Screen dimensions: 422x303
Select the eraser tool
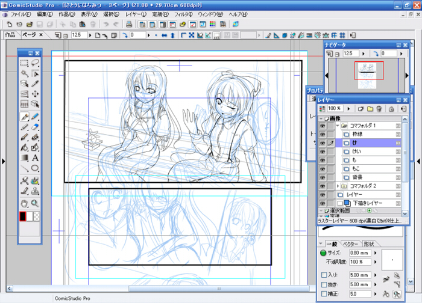coord(35,127)
